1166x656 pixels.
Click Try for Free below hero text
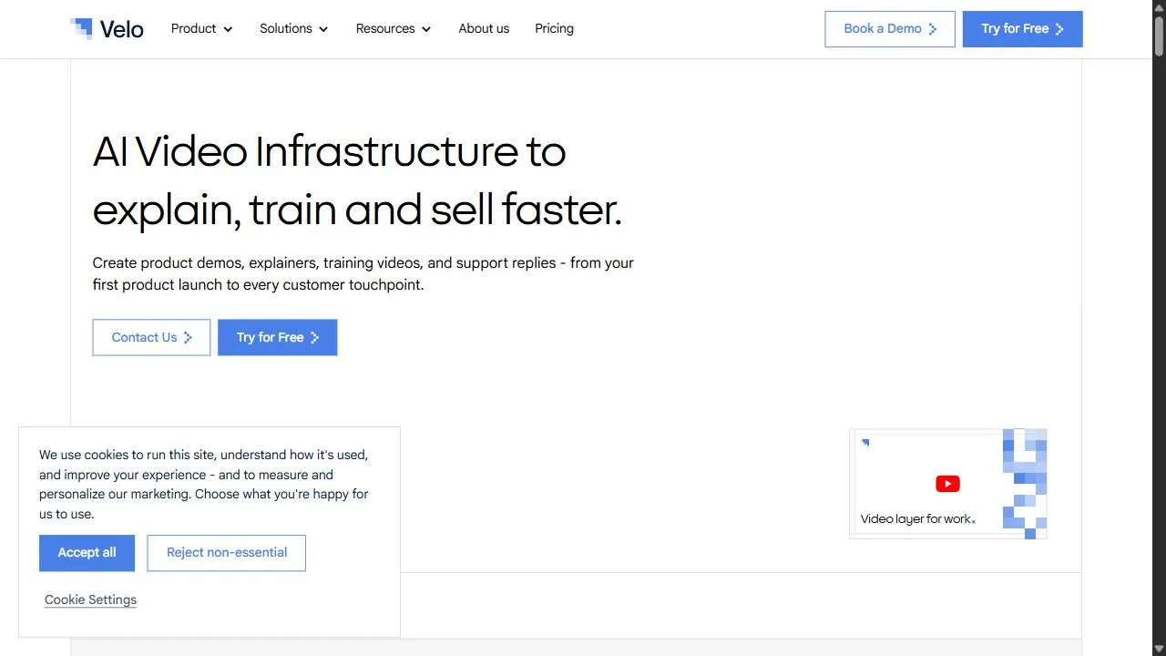pos(277,337)
